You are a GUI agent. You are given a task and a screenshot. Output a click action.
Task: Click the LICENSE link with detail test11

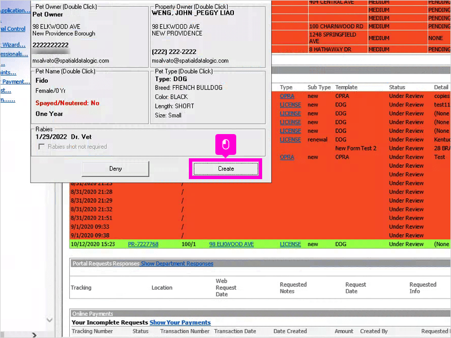(290, 105)
